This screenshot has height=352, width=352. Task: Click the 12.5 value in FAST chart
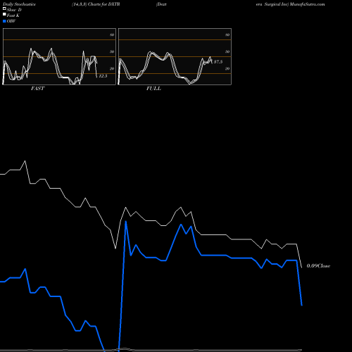pos(103,76)
